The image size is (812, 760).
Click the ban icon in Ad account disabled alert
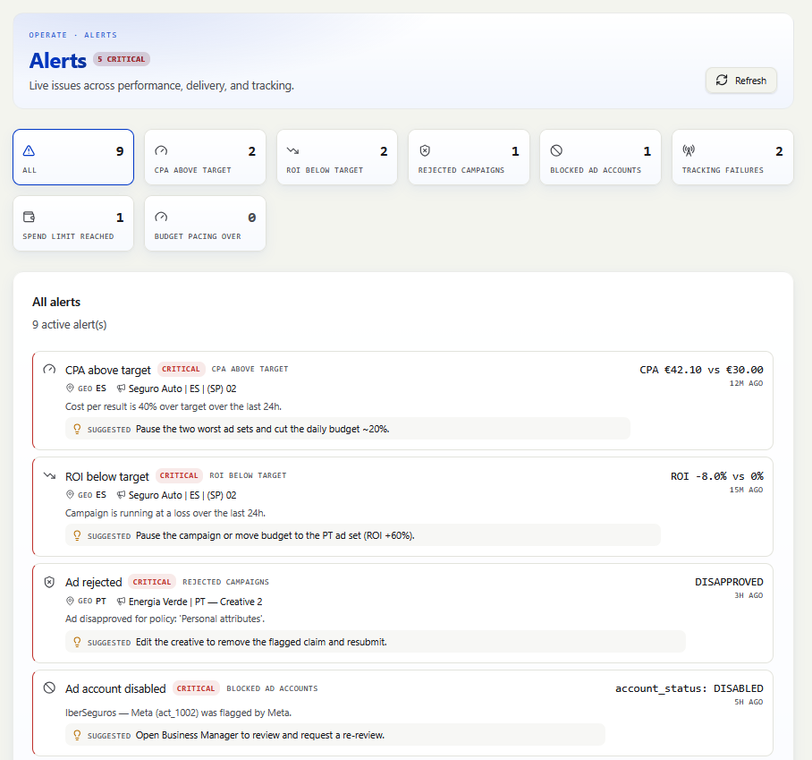point(49,688)
